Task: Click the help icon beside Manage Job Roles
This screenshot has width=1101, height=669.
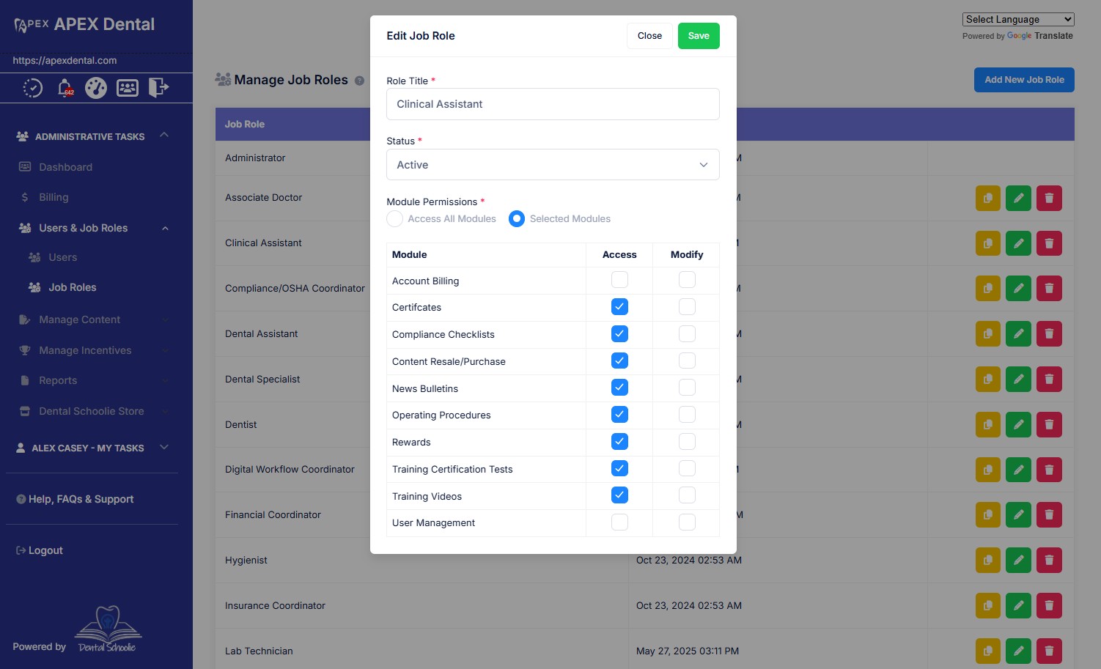Action: tap(359, 81)
